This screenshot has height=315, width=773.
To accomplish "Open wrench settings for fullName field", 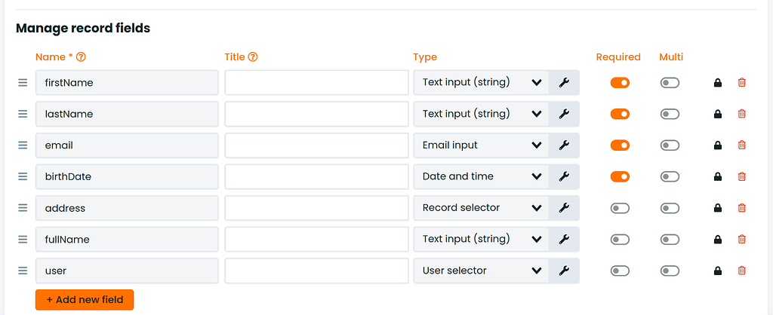I will pos(564,239).
